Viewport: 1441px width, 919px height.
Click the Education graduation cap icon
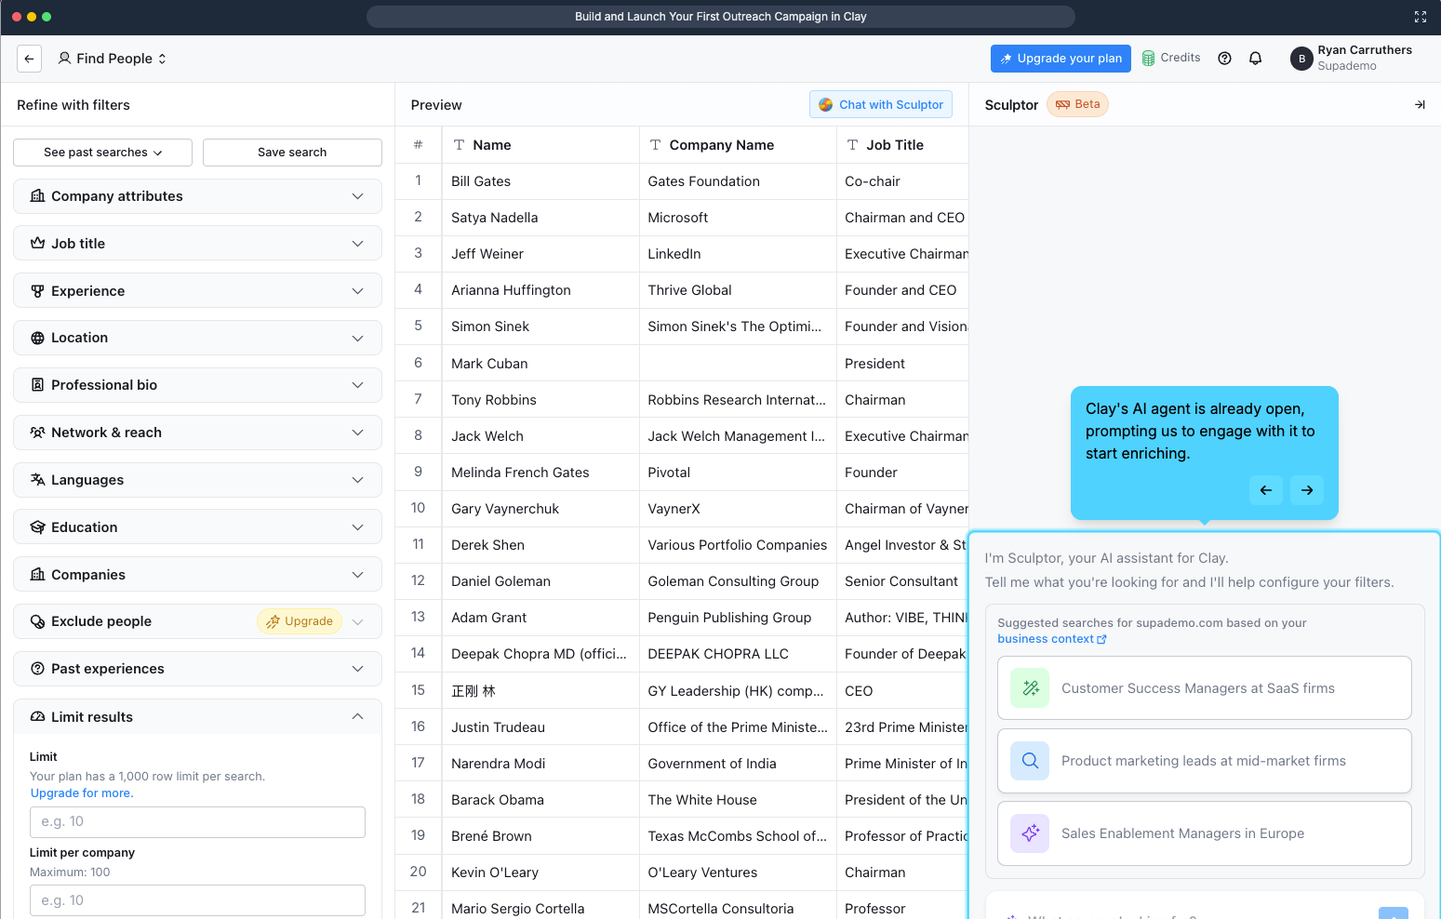[37, 527]
